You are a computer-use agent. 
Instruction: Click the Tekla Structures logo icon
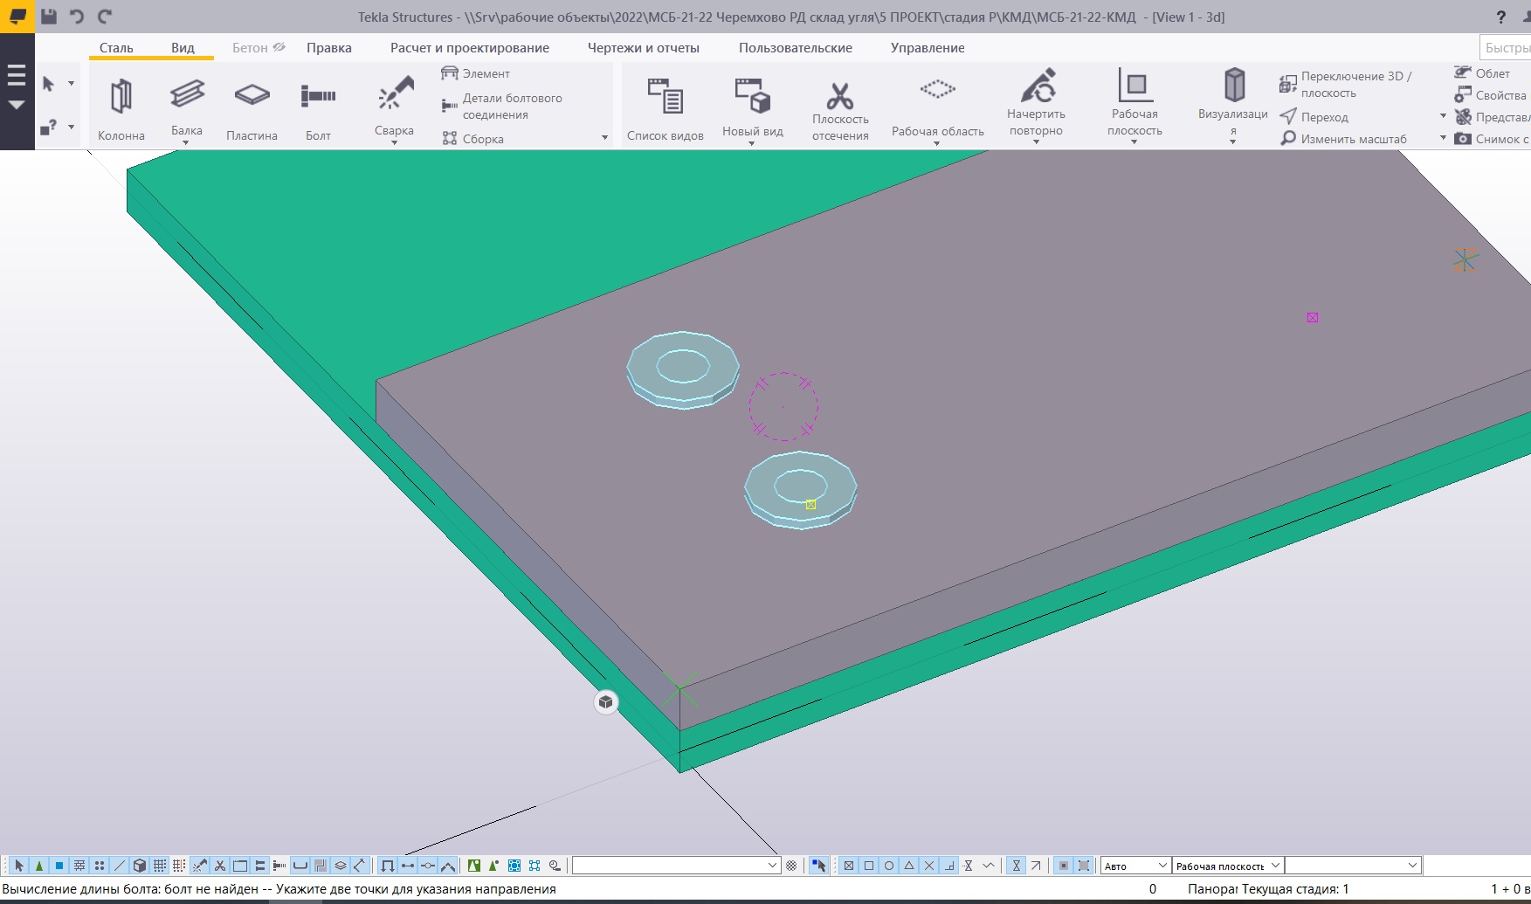pyautogui.click(x=17, y=17)
